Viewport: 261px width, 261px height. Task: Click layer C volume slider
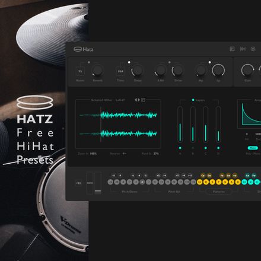click(206, 124)
